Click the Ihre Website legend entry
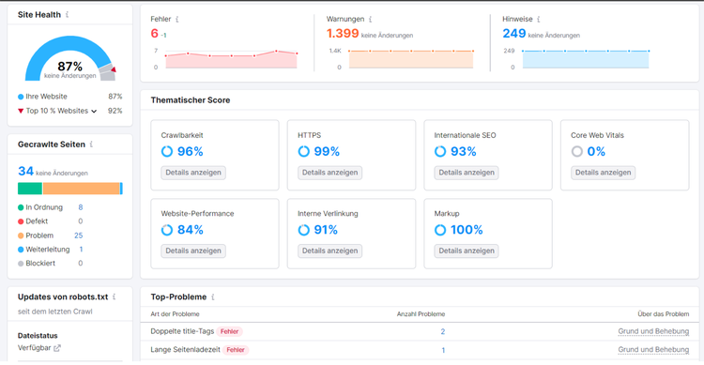 42,97
